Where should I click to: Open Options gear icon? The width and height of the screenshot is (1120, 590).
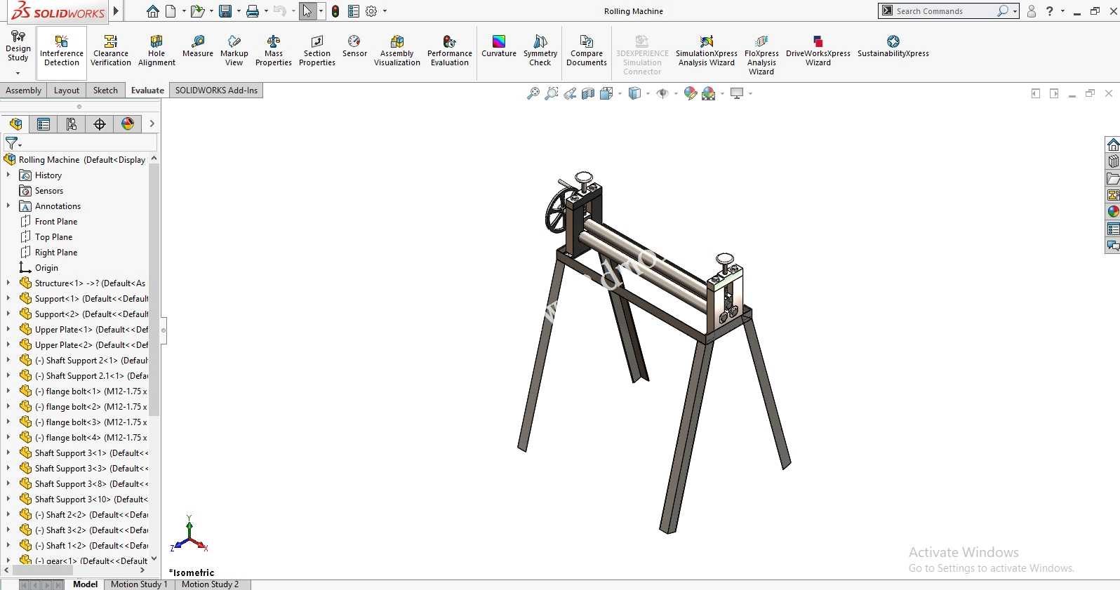(371, 11)
